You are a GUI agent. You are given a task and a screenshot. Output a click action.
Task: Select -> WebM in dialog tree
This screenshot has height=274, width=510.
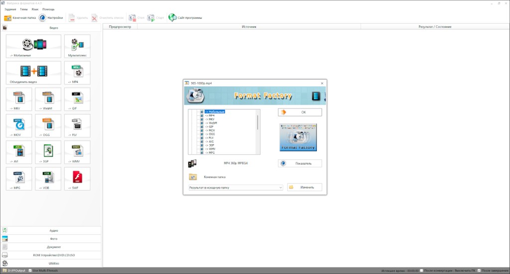tap(211, 123)
